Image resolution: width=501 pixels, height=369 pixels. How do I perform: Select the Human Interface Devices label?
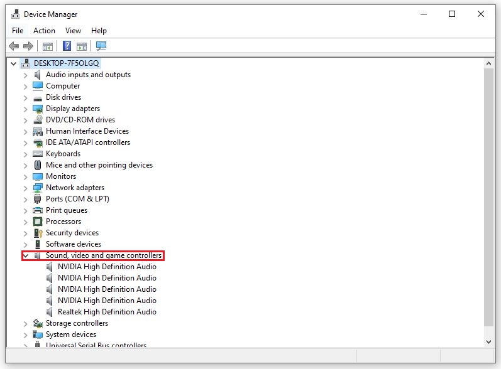(x=87, y=131)
